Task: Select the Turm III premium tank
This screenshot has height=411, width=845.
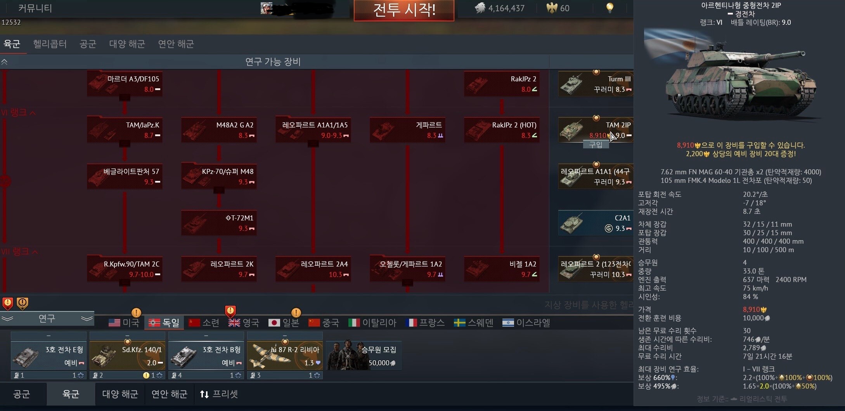Action: (x=596, y=84)
